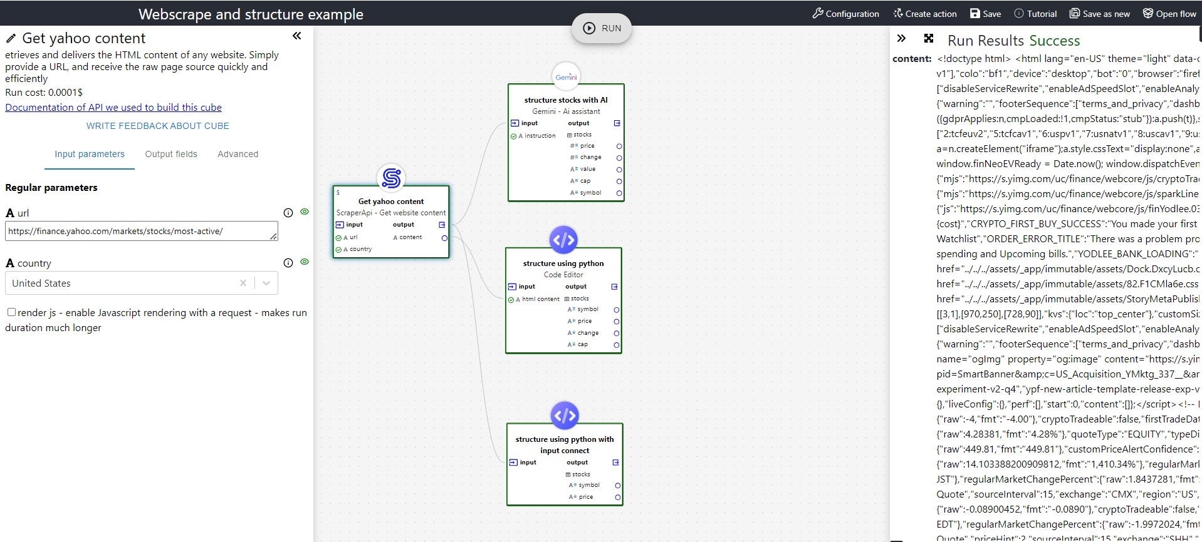This screenshot has width=1202, height=542.
Task: Click the Success status text
Action: [1055, 41]
